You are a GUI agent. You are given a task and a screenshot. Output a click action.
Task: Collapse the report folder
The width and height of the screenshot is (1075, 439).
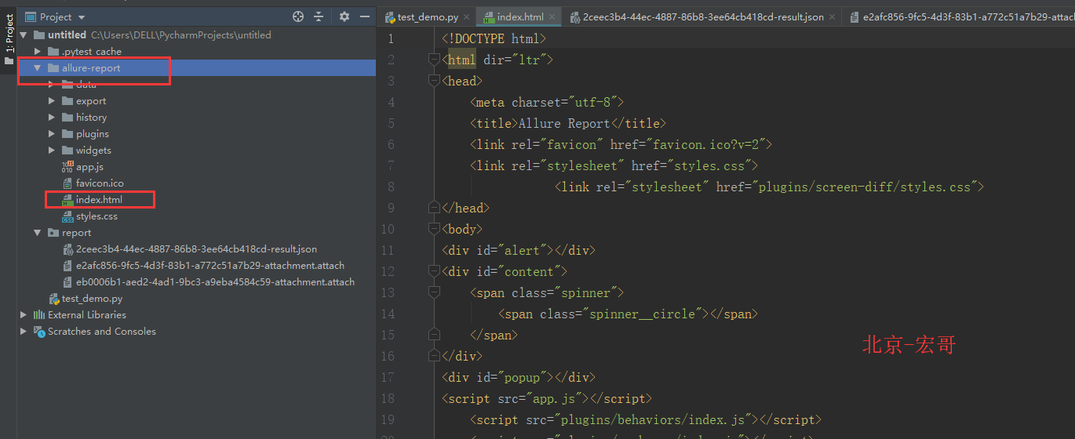tap(37, 233)
